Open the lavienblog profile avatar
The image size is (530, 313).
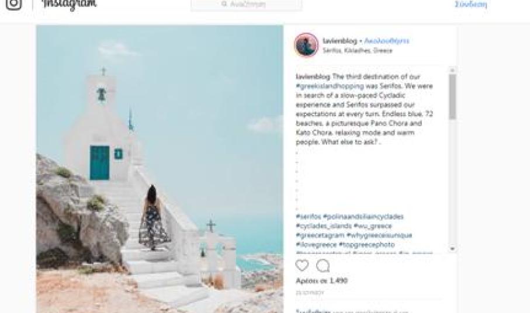click(x=306, y=45)
